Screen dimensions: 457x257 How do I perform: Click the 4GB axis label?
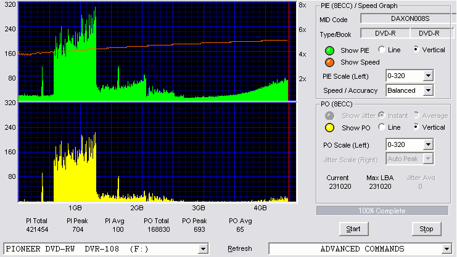pos(260,208)
